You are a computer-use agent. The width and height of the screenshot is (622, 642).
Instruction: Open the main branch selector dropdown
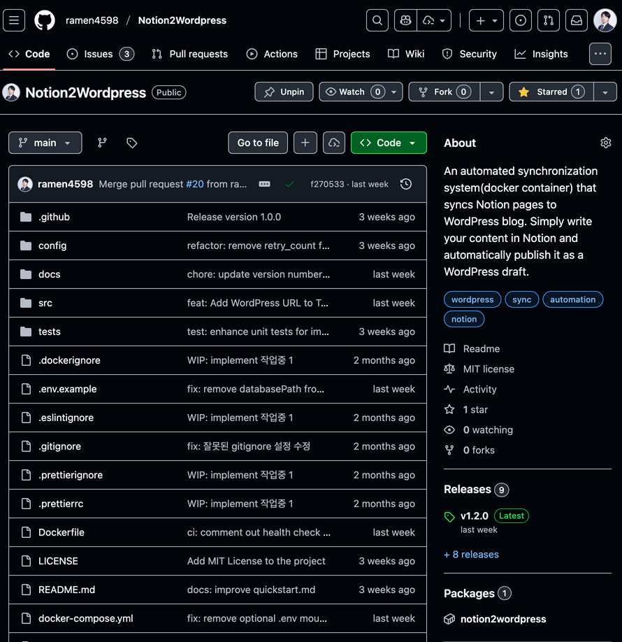(45, 143)
